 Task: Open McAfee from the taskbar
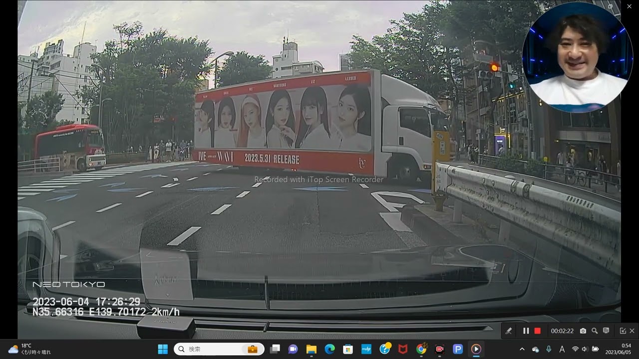coord(403,349)
